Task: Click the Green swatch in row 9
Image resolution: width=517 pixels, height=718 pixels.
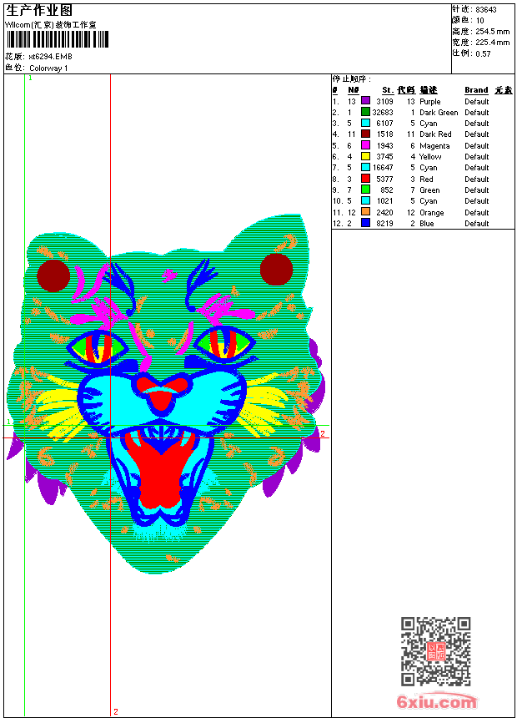Action: coord(365,190)
